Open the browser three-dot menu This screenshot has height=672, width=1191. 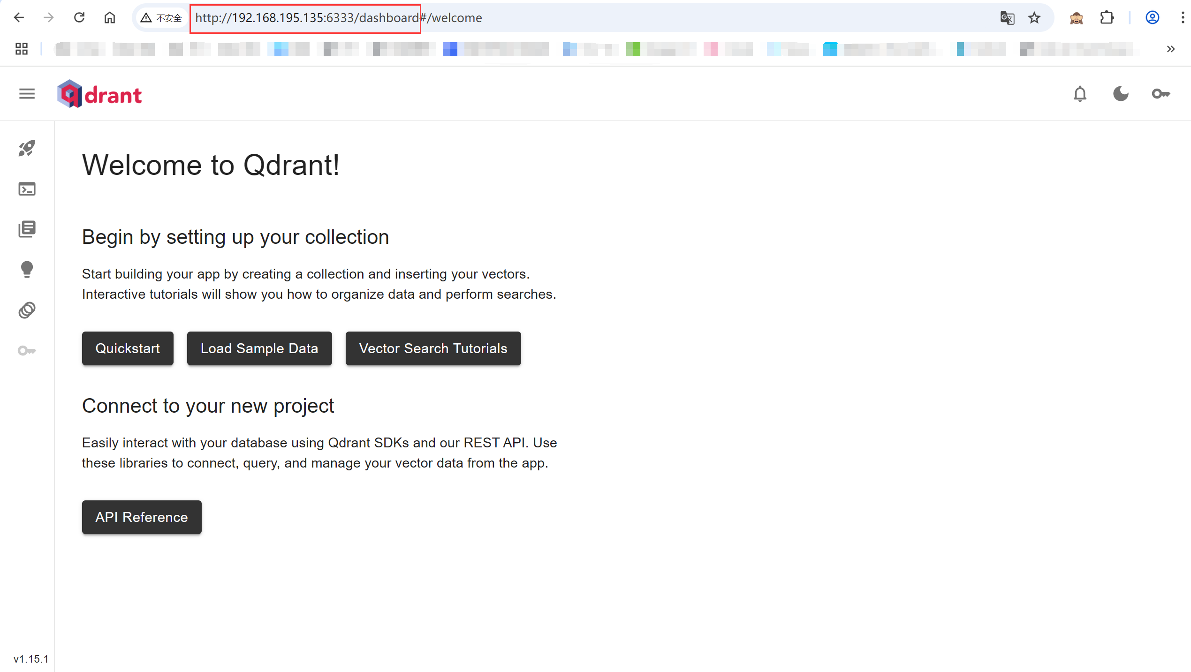tap(1183, 18)
